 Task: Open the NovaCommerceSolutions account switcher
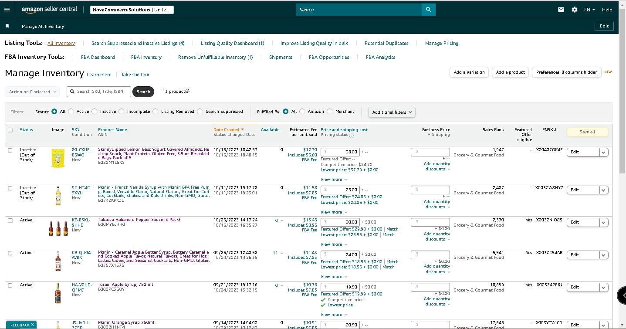(x=132, y=10)
